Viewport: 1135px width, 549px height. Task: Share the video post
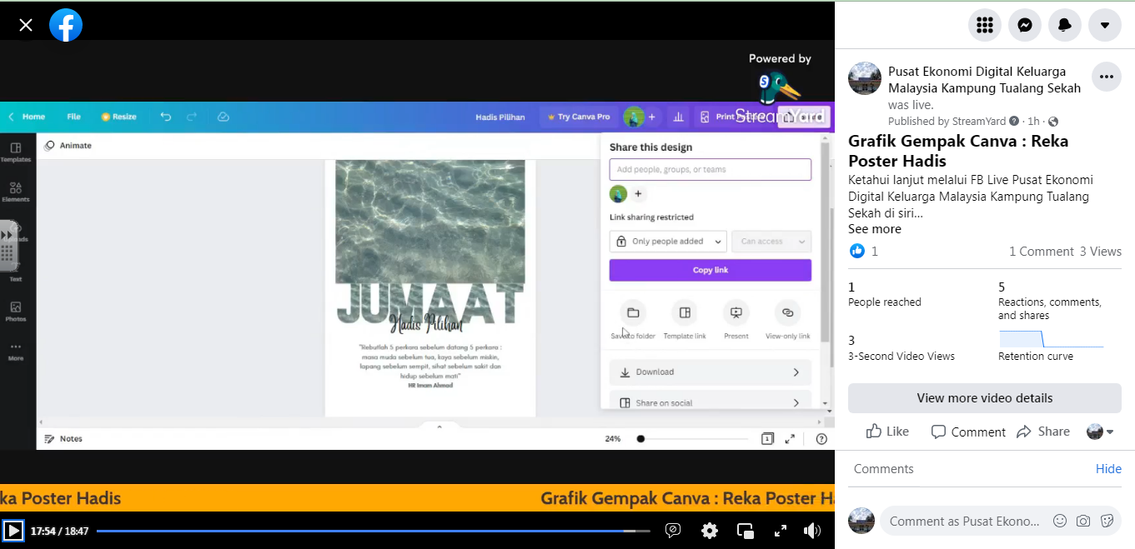pyautogui.click(x=1043, y=432)
